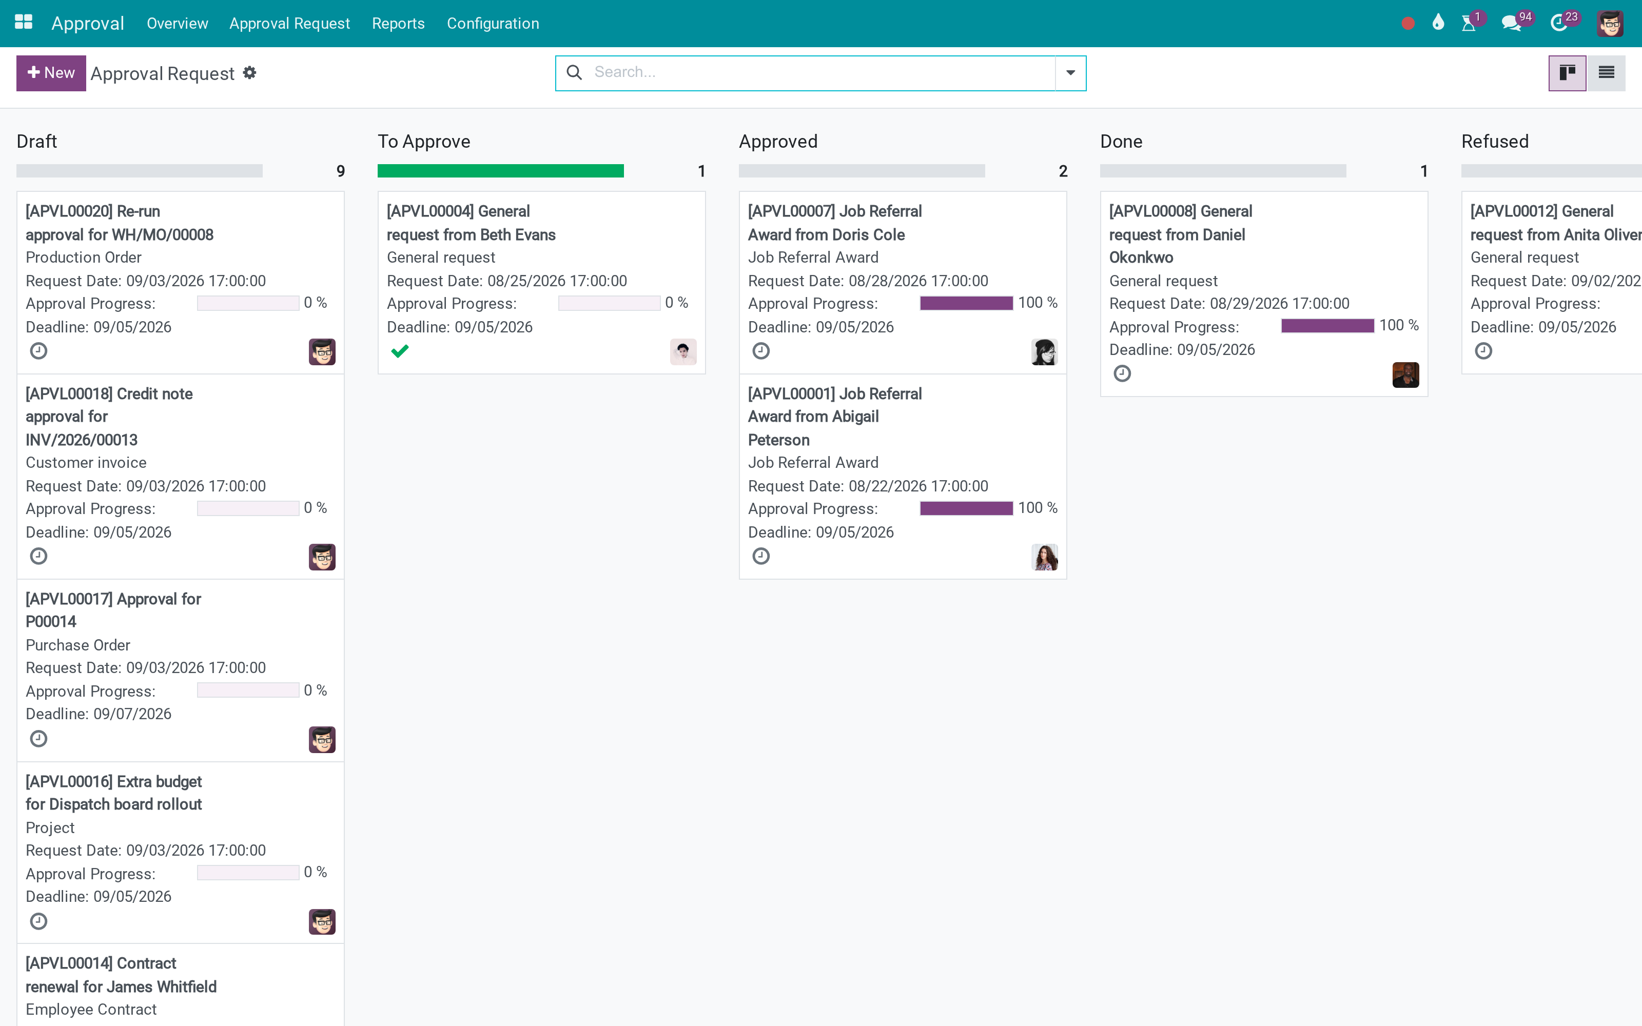The width and height of the screenshot is (1642, 1026).
Task: Click Abigail Peterson avatar on APVL00001 card
Action: coord(1045,557)
